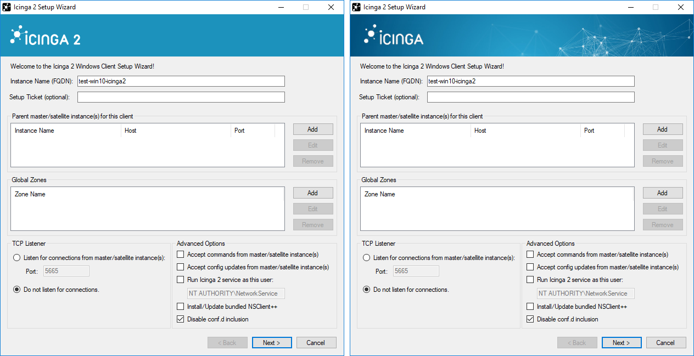The width and height of the screenshot is (694, 356).
Task: Enable Install/Update bundled NSClient++
Action: coord(180,307)
